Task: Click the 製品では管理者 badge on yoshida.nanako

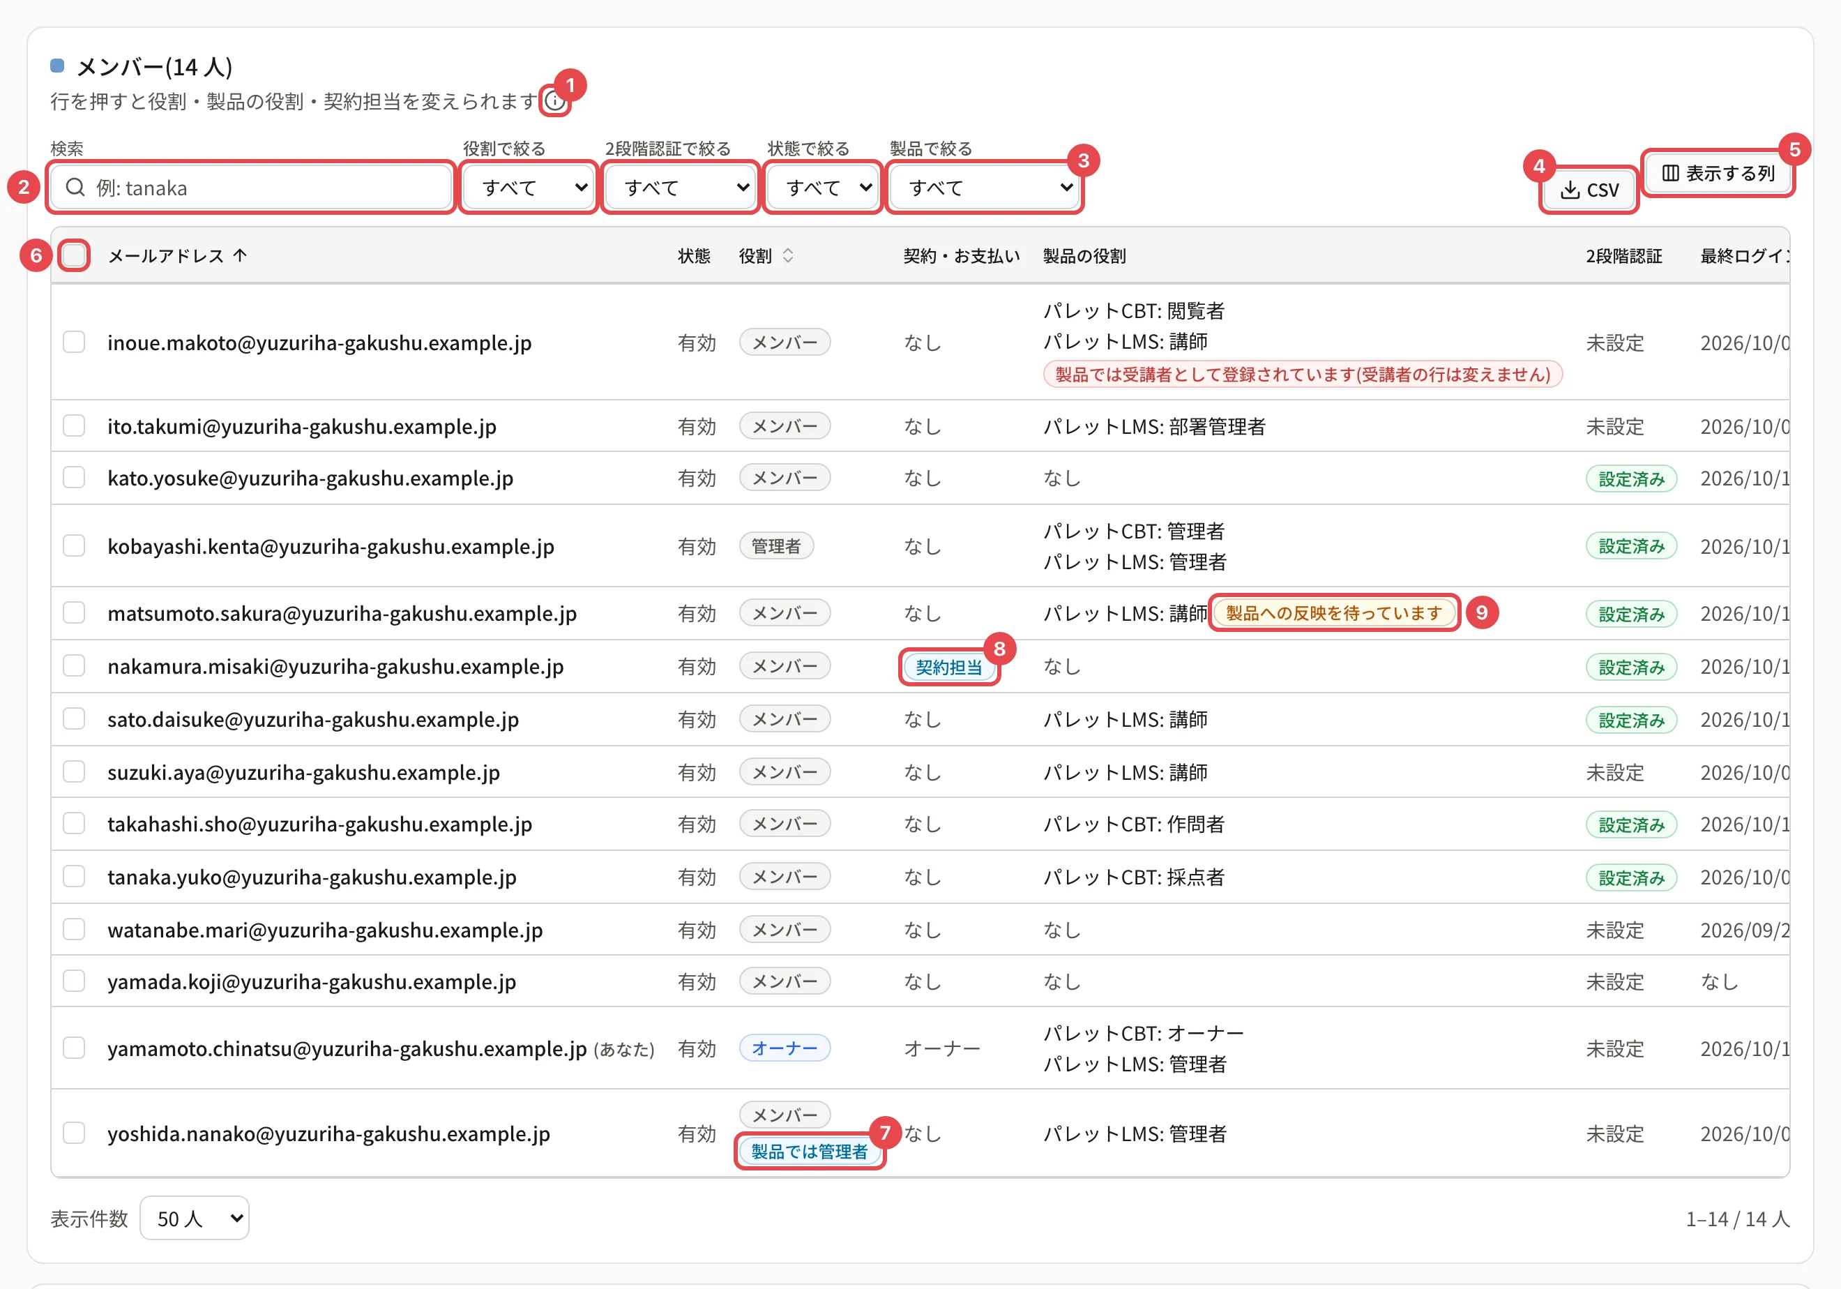Action: click(809, 1152)
